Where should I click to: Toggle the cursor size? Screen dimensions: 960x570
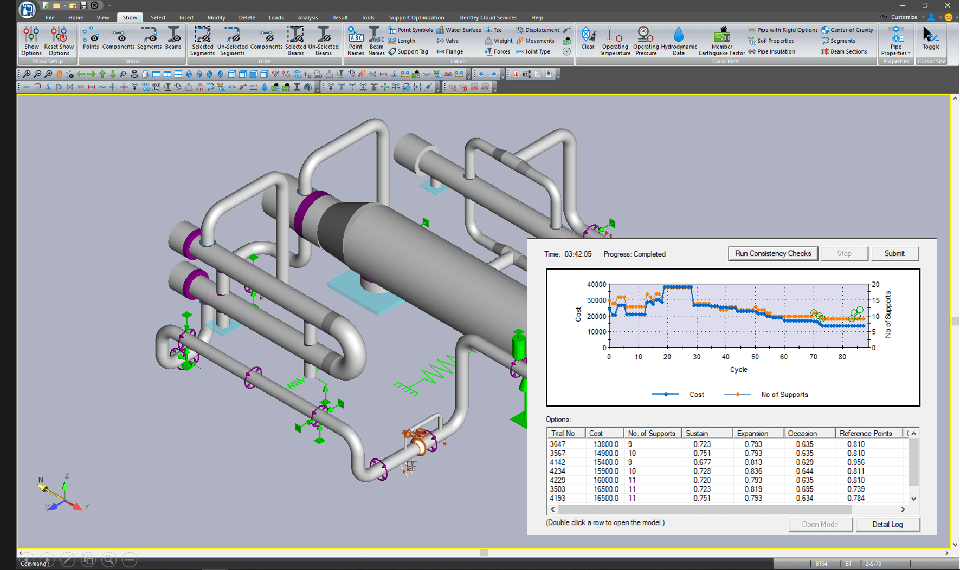click(x=931, y=38)
